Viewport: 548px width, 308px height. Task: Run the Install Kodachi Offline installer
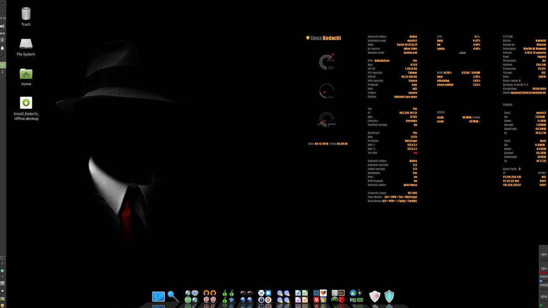[x=25, y=101]
